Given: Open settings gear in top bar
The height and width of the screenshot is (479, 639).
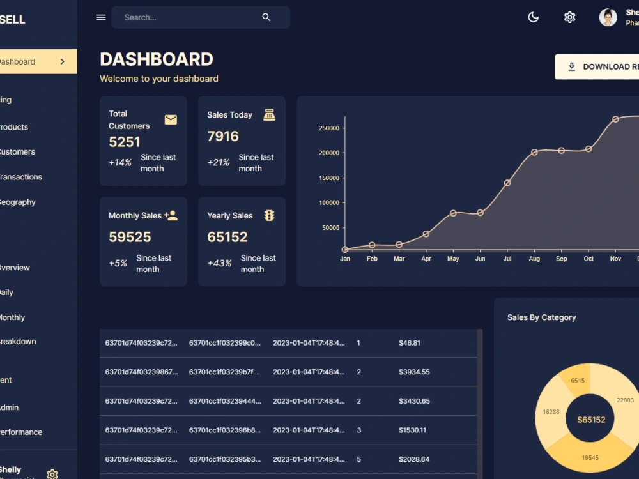Looking at the screenshot, I should [569, 17].
